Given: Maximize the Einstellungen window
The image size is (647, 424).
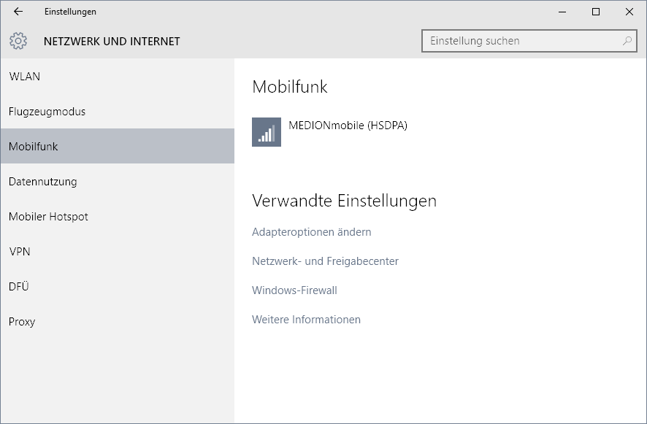Looking at the screenshot, I should point(596,12).
